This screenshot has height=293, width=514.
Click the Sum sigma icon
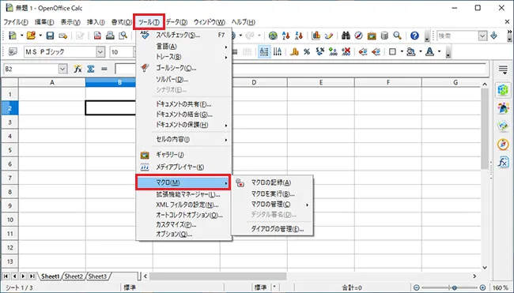tap(91, 69)
